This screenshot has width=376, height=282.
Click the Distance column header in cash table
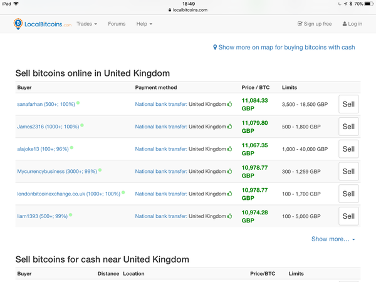click(108, 274)
